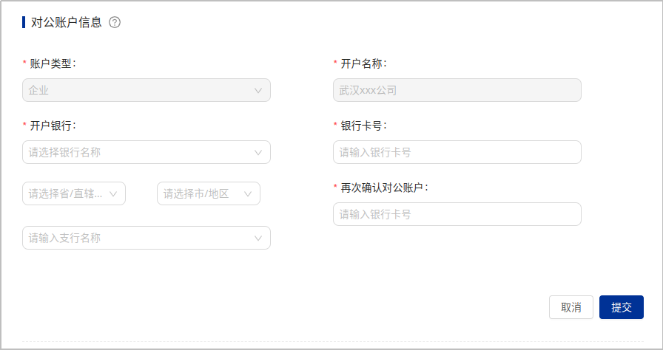Click the chevron arrow beside 请选择银行名称
Viewport: 663px width, 350px height.
click(258, 153)
